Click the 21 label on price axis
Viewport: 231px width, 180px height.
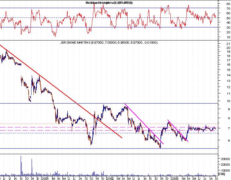pos(228,44)
